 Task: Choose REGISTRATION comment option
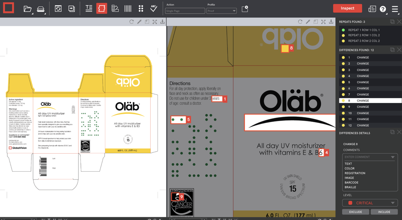355,173
